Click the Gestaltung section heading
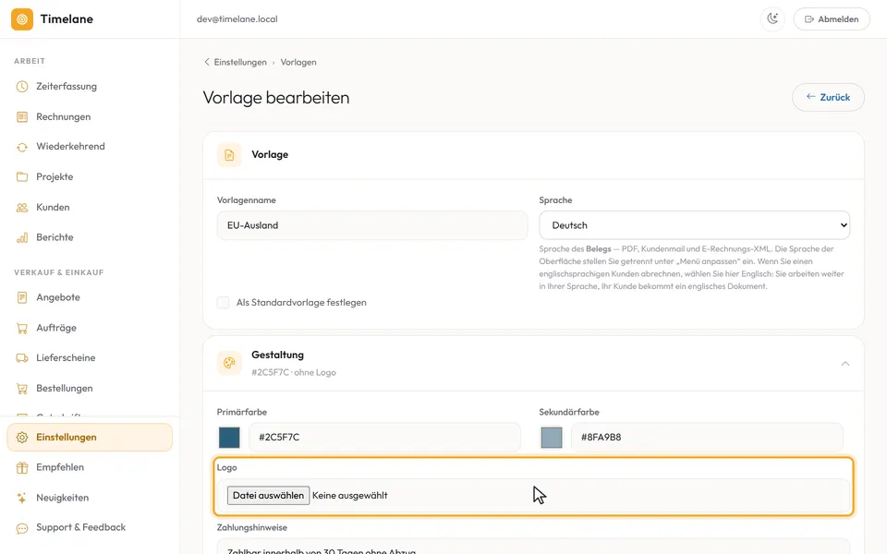 pos(277,355)
